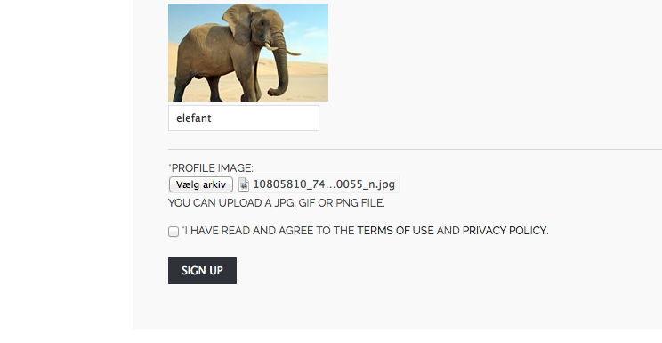Select the filename 10805810_74...0055_n.jpg text
Screen dimensions: 662x343
pyautogui.click(x=324, y=184)
